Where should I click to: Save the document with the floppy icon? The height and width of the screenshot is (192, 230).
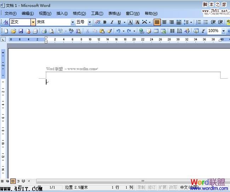(21, 31)
